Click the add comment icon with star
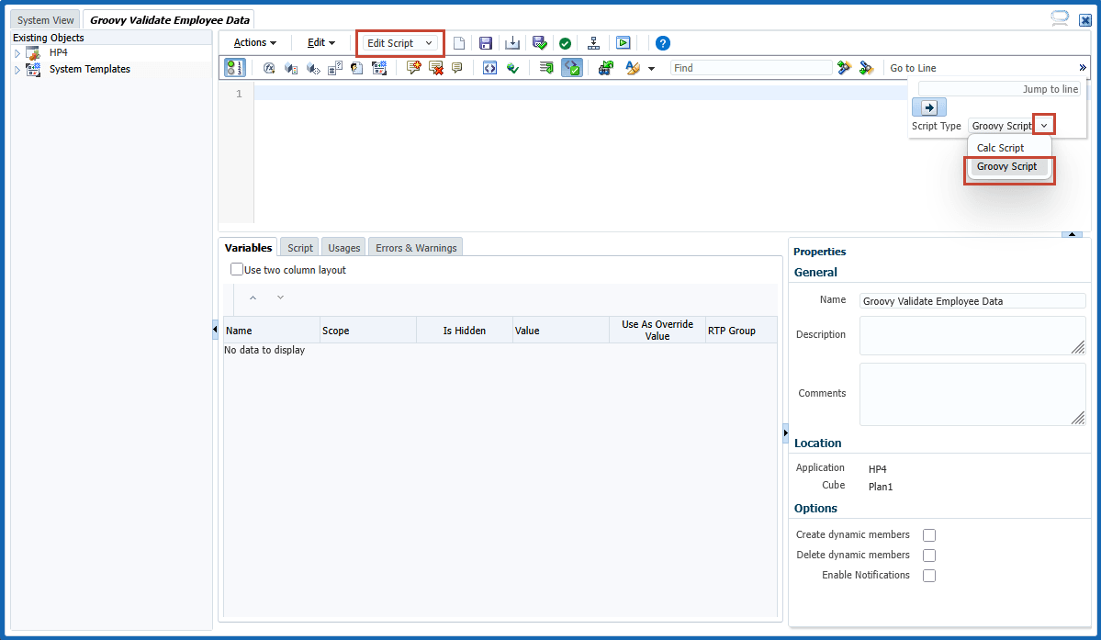The height and width of the screenshot is (640, 1101). [x=413, y=68]
